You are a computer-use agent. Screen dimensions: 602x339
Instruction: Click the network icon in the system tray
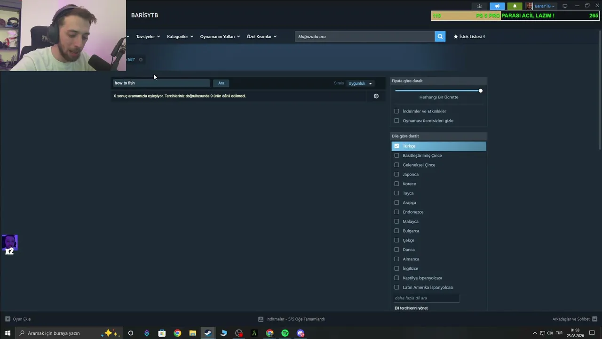coord(542,333)
